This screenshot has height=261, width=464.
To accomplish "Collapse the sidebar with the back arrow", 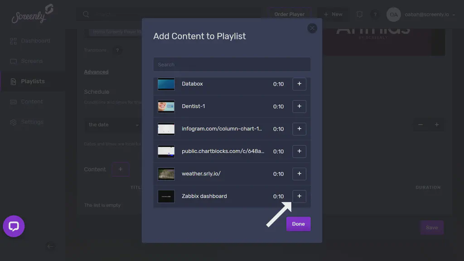I will click(50, 246).
